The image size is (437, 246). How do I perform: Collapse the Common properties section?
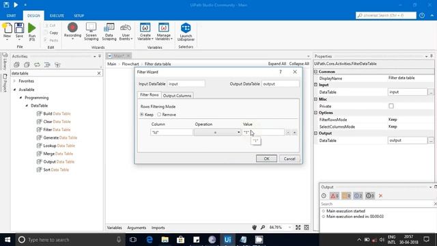tap(315, 72)
